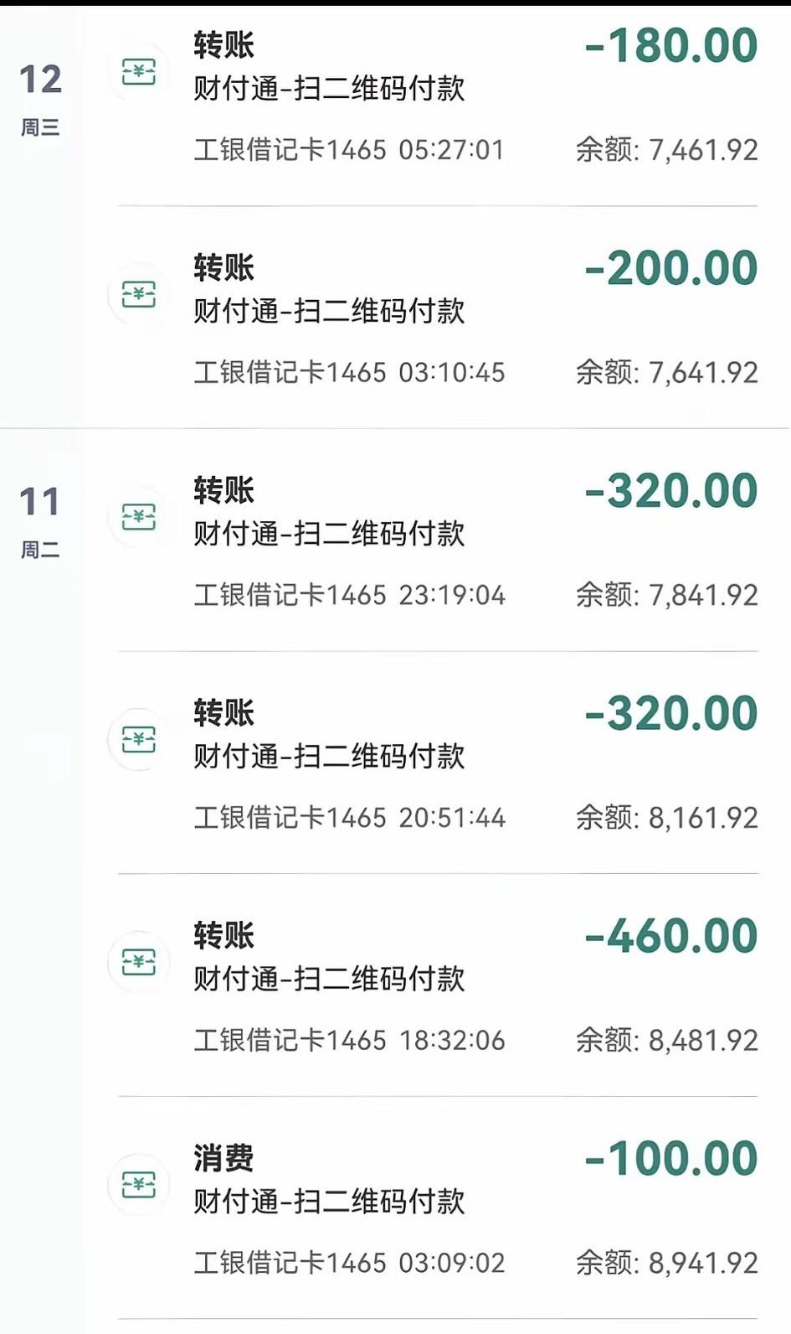Tap date header 12 周三

[40, 99]
